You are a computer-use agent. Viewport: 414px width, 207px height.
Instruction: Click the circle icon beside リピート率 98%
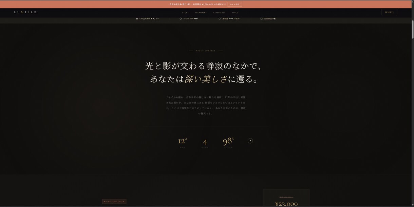pyautogui.click(x=181, y=19)
